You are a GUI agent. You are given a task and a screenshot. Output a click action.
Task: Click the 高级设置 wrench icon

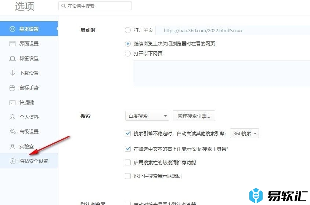12,131
